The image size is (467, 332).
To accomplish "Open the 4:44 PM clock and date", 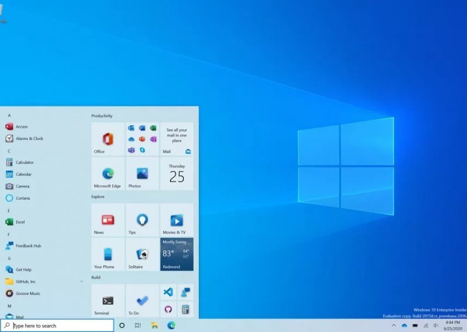I will pyautogui.click(x=453, y=326).
